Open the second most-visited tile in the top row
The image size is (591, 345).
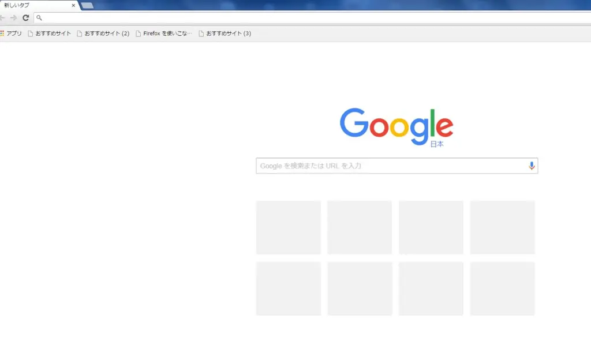click(x=360, y=227)
